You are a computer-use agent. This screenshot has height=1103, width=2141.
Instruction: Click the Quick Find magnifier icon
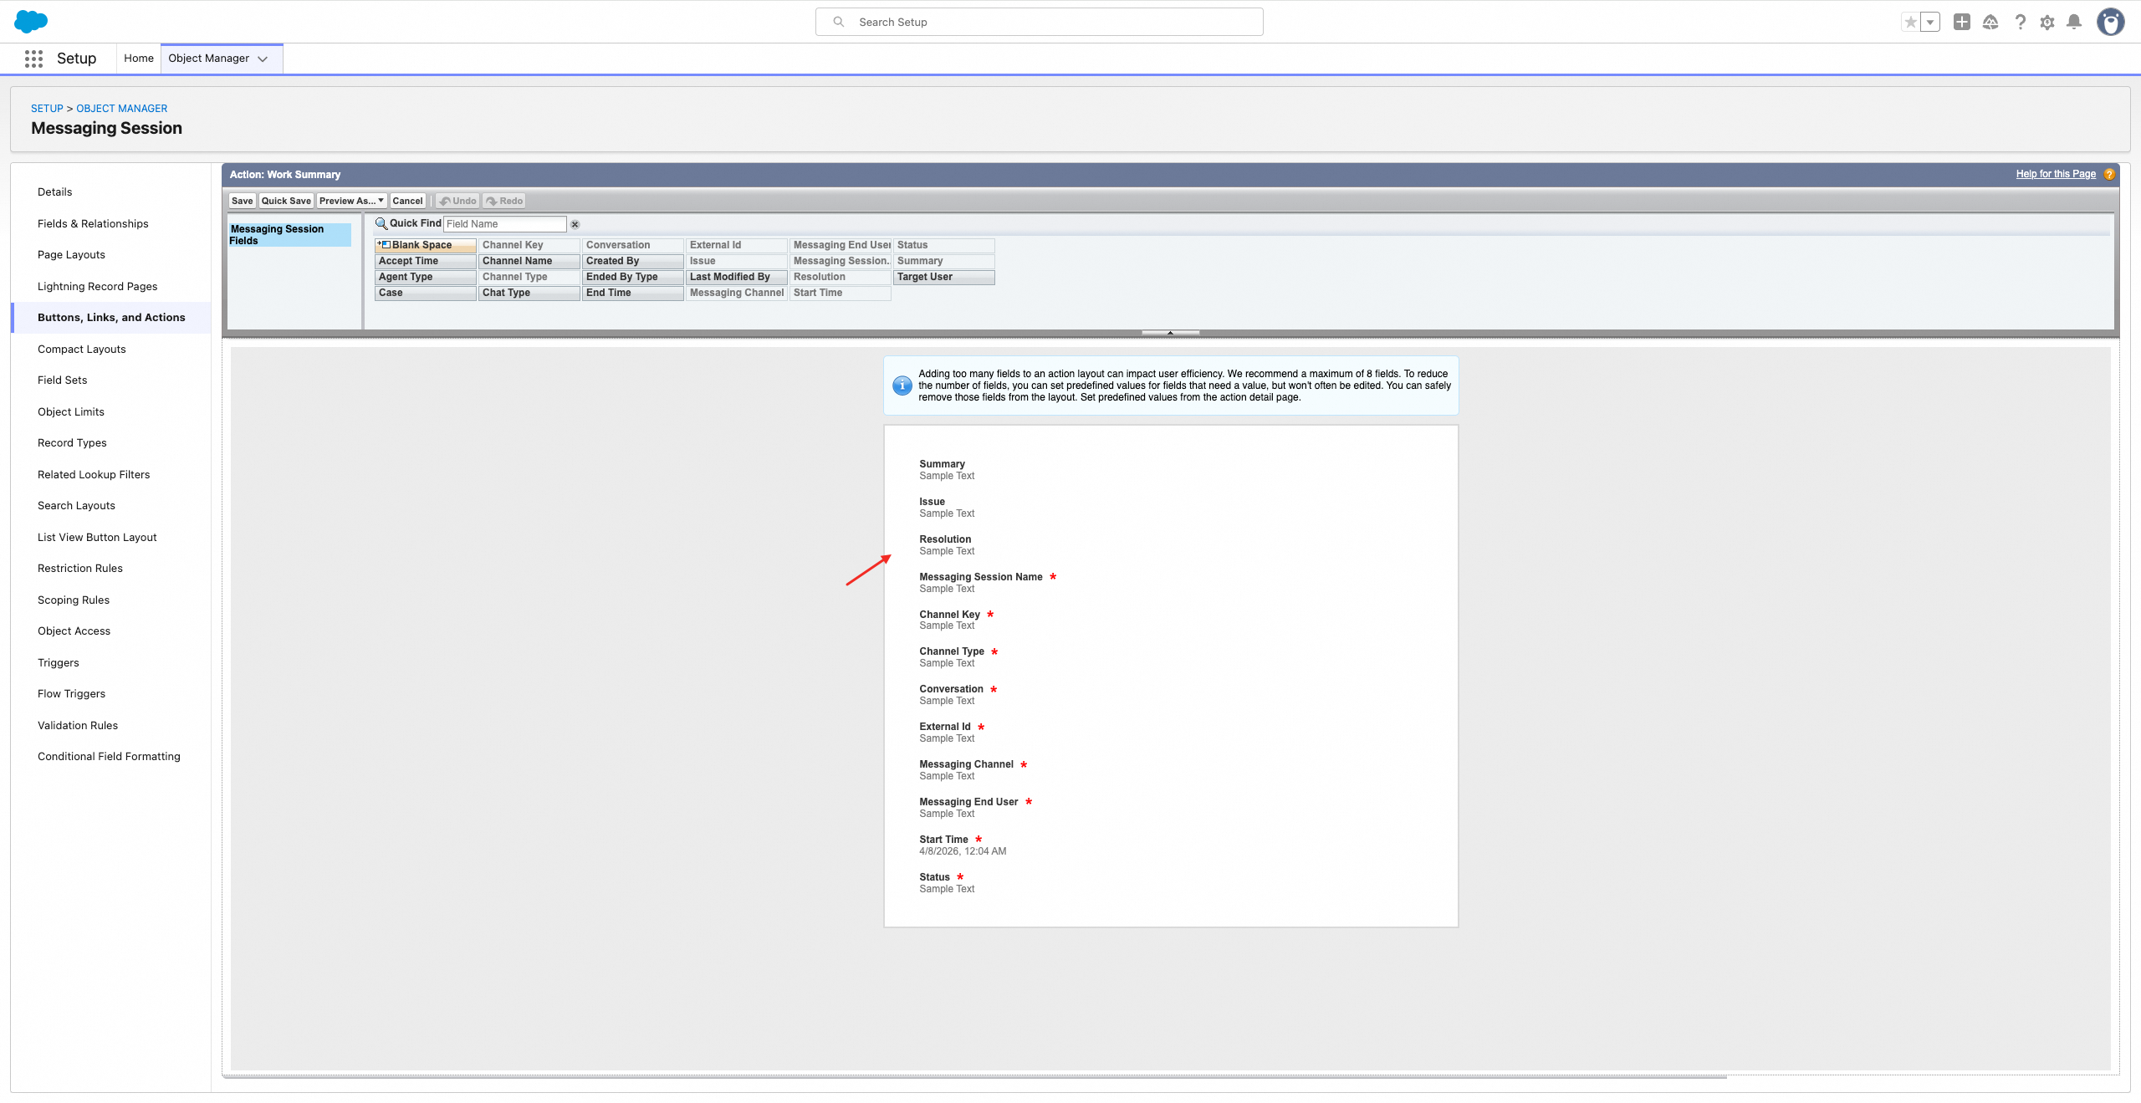381,223
